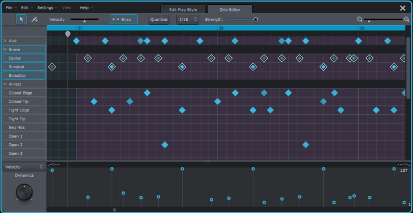Switch to the Edit Play Style tab

[183, 10]
